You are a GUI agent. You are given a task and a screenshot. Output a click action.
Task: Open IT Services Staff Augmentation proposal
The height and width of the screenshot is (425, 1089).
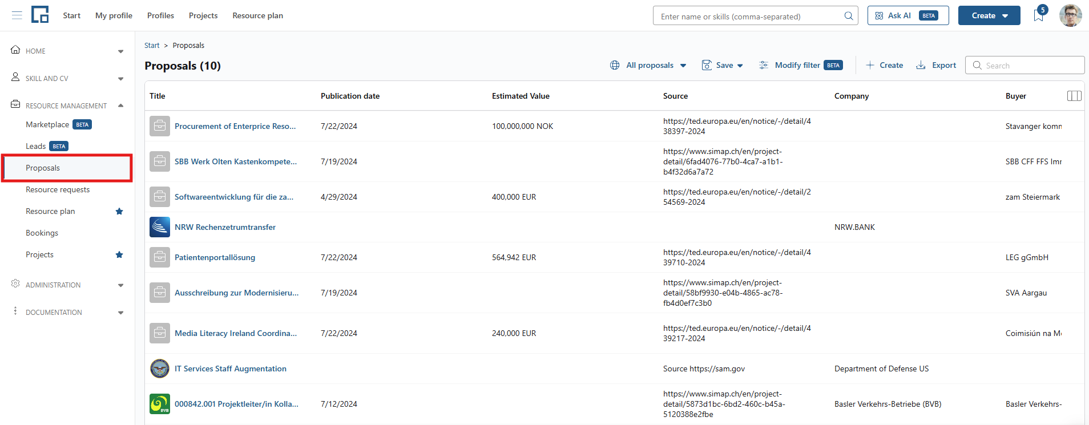(x=231, y=369)
